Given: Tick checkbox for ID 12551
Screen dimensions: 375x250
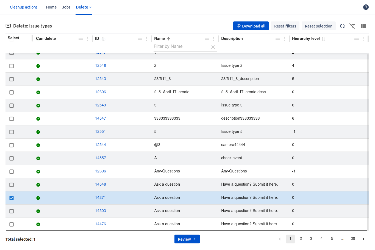Looking at the screenshot, I should (12, 132).
